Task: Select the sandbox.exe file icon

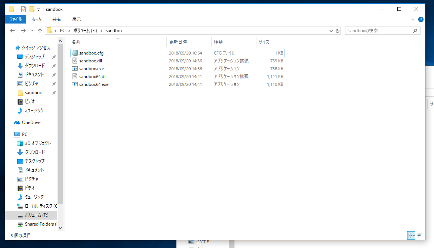Action: [75, 69]
